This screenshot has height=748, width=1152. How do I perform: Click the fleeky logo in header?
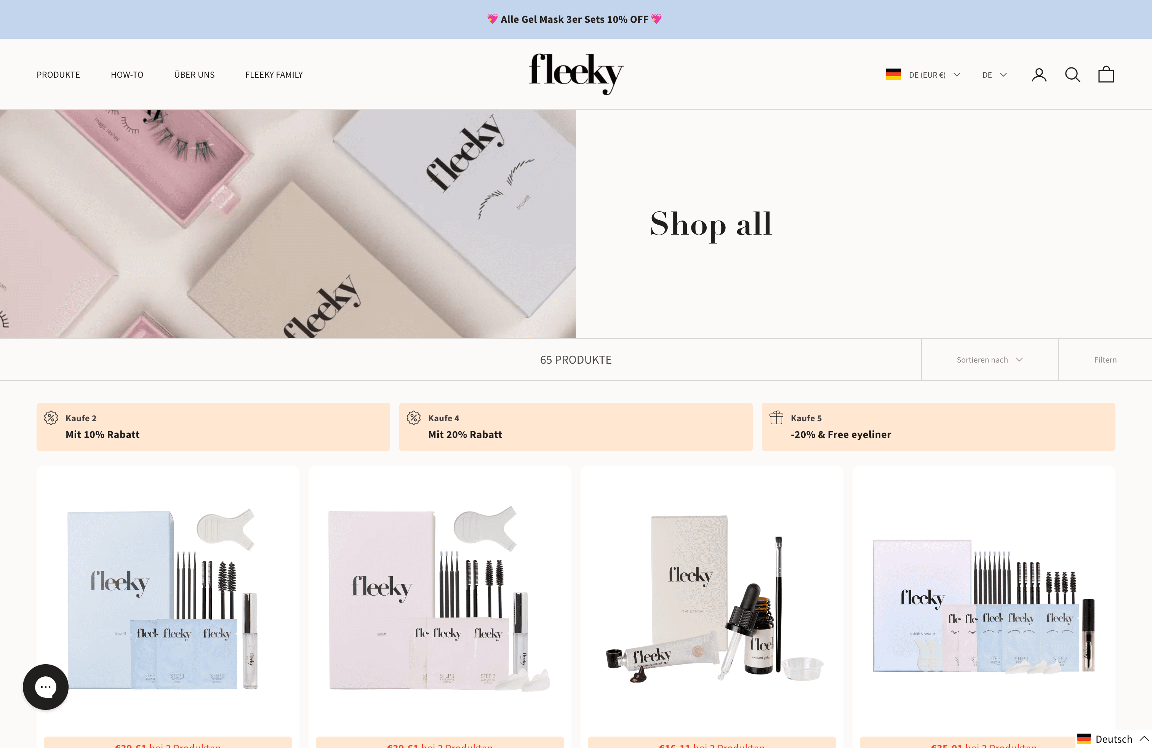[x=576, y=74]
